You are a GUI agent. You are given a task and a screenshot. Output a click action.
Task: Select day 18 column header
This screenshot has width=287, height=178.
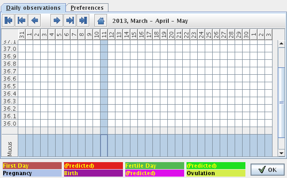click(x=156, y=35)
